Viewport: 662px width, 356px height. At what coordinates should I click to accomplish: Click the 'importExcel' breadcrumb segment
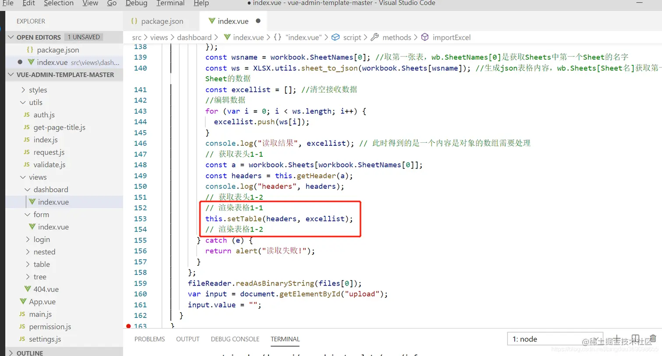451,38
